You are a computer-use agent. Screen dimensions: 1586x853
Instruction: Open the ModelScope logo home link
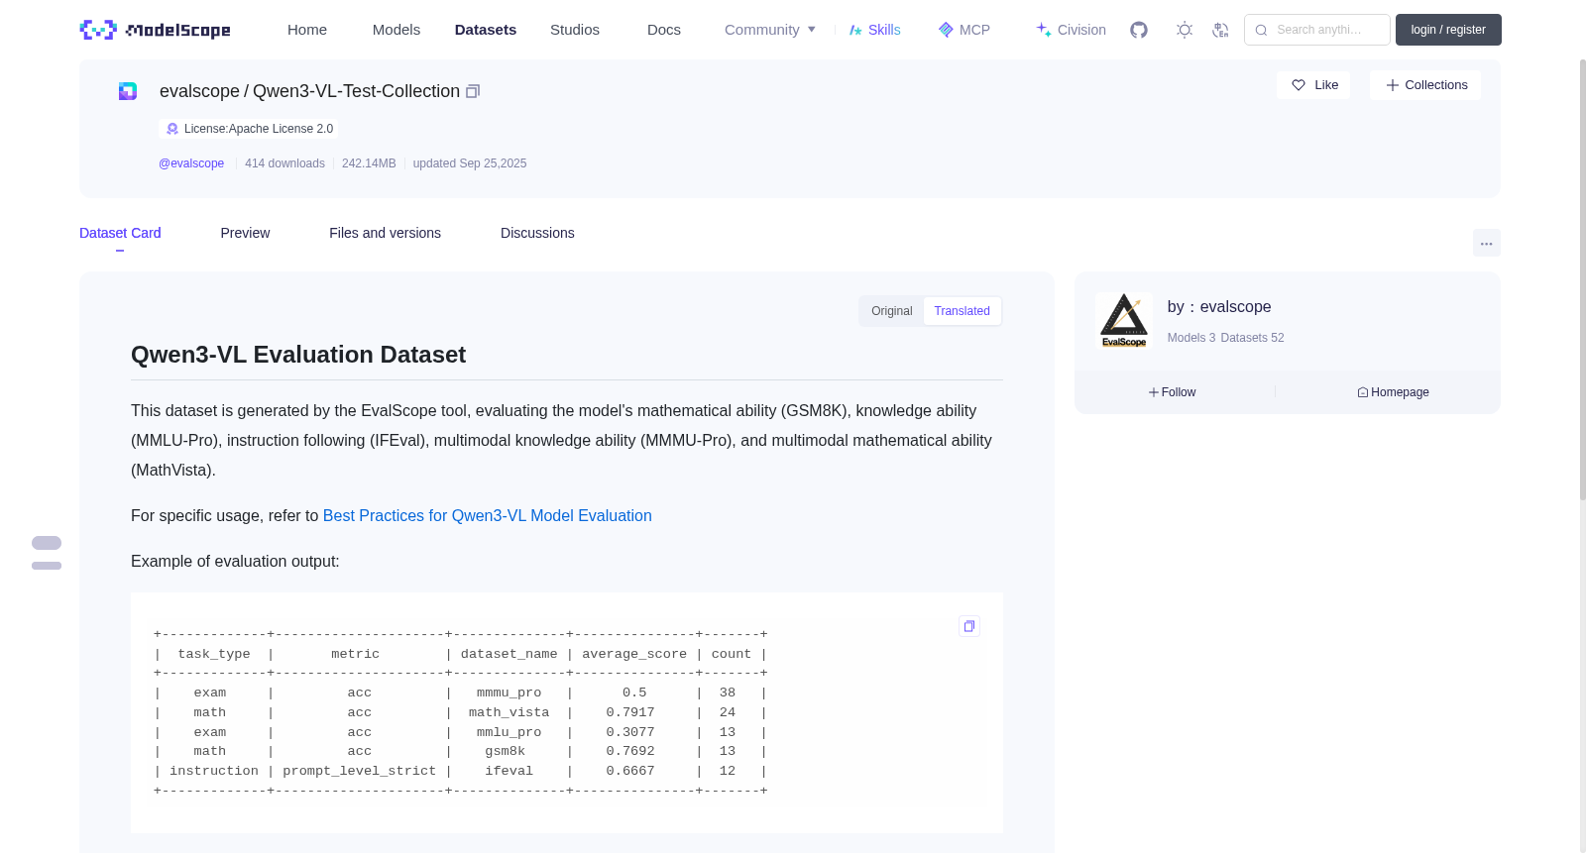point(156,30)
